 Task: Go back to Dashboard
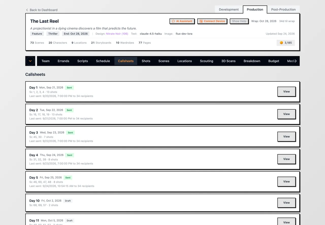click(42, 10)
